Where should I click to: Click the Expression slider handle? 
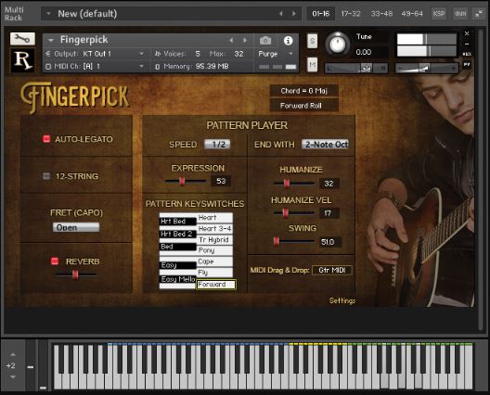(182, 181)
